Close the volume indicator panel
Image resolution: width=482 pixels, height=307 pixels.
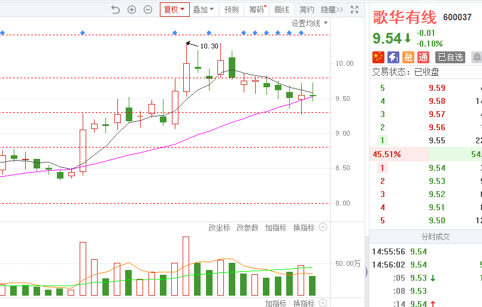(323, 228)
